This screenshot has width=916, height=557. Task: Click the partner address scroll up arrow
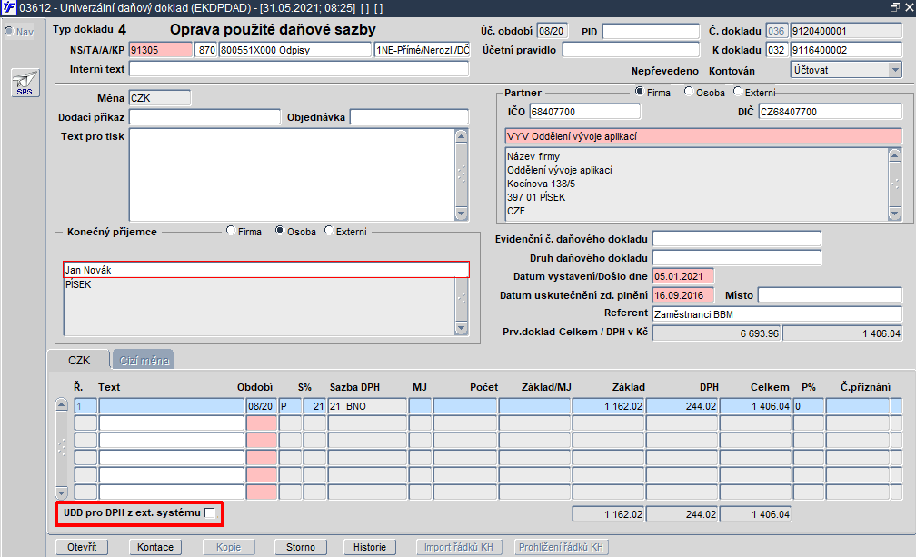coord(894,154)
